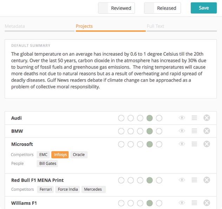Toggle visibility eye for Red Bull F1 MENA Print
Image resolution: width=222 pixels, height=209 pixels.
pyautogui.click(x=182, y=180)
